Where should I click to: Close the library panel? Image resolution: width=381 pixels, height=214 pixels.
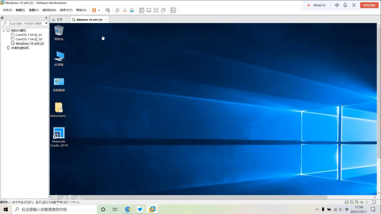click(x=46, y=18)
